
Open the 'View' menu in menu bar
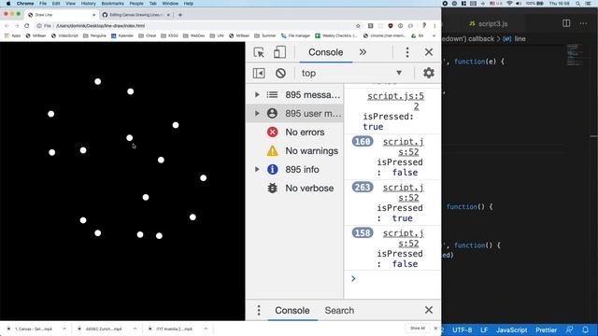[x=71, y=4]
